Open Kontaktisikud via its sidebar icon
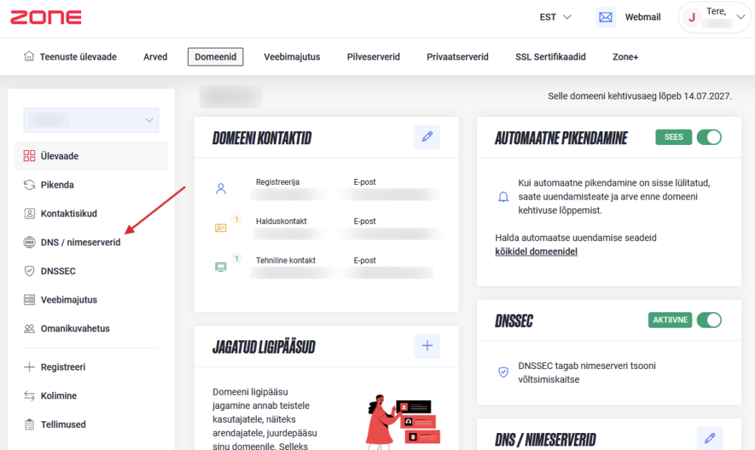Screen dimensions: 755x450 point(29,213)
